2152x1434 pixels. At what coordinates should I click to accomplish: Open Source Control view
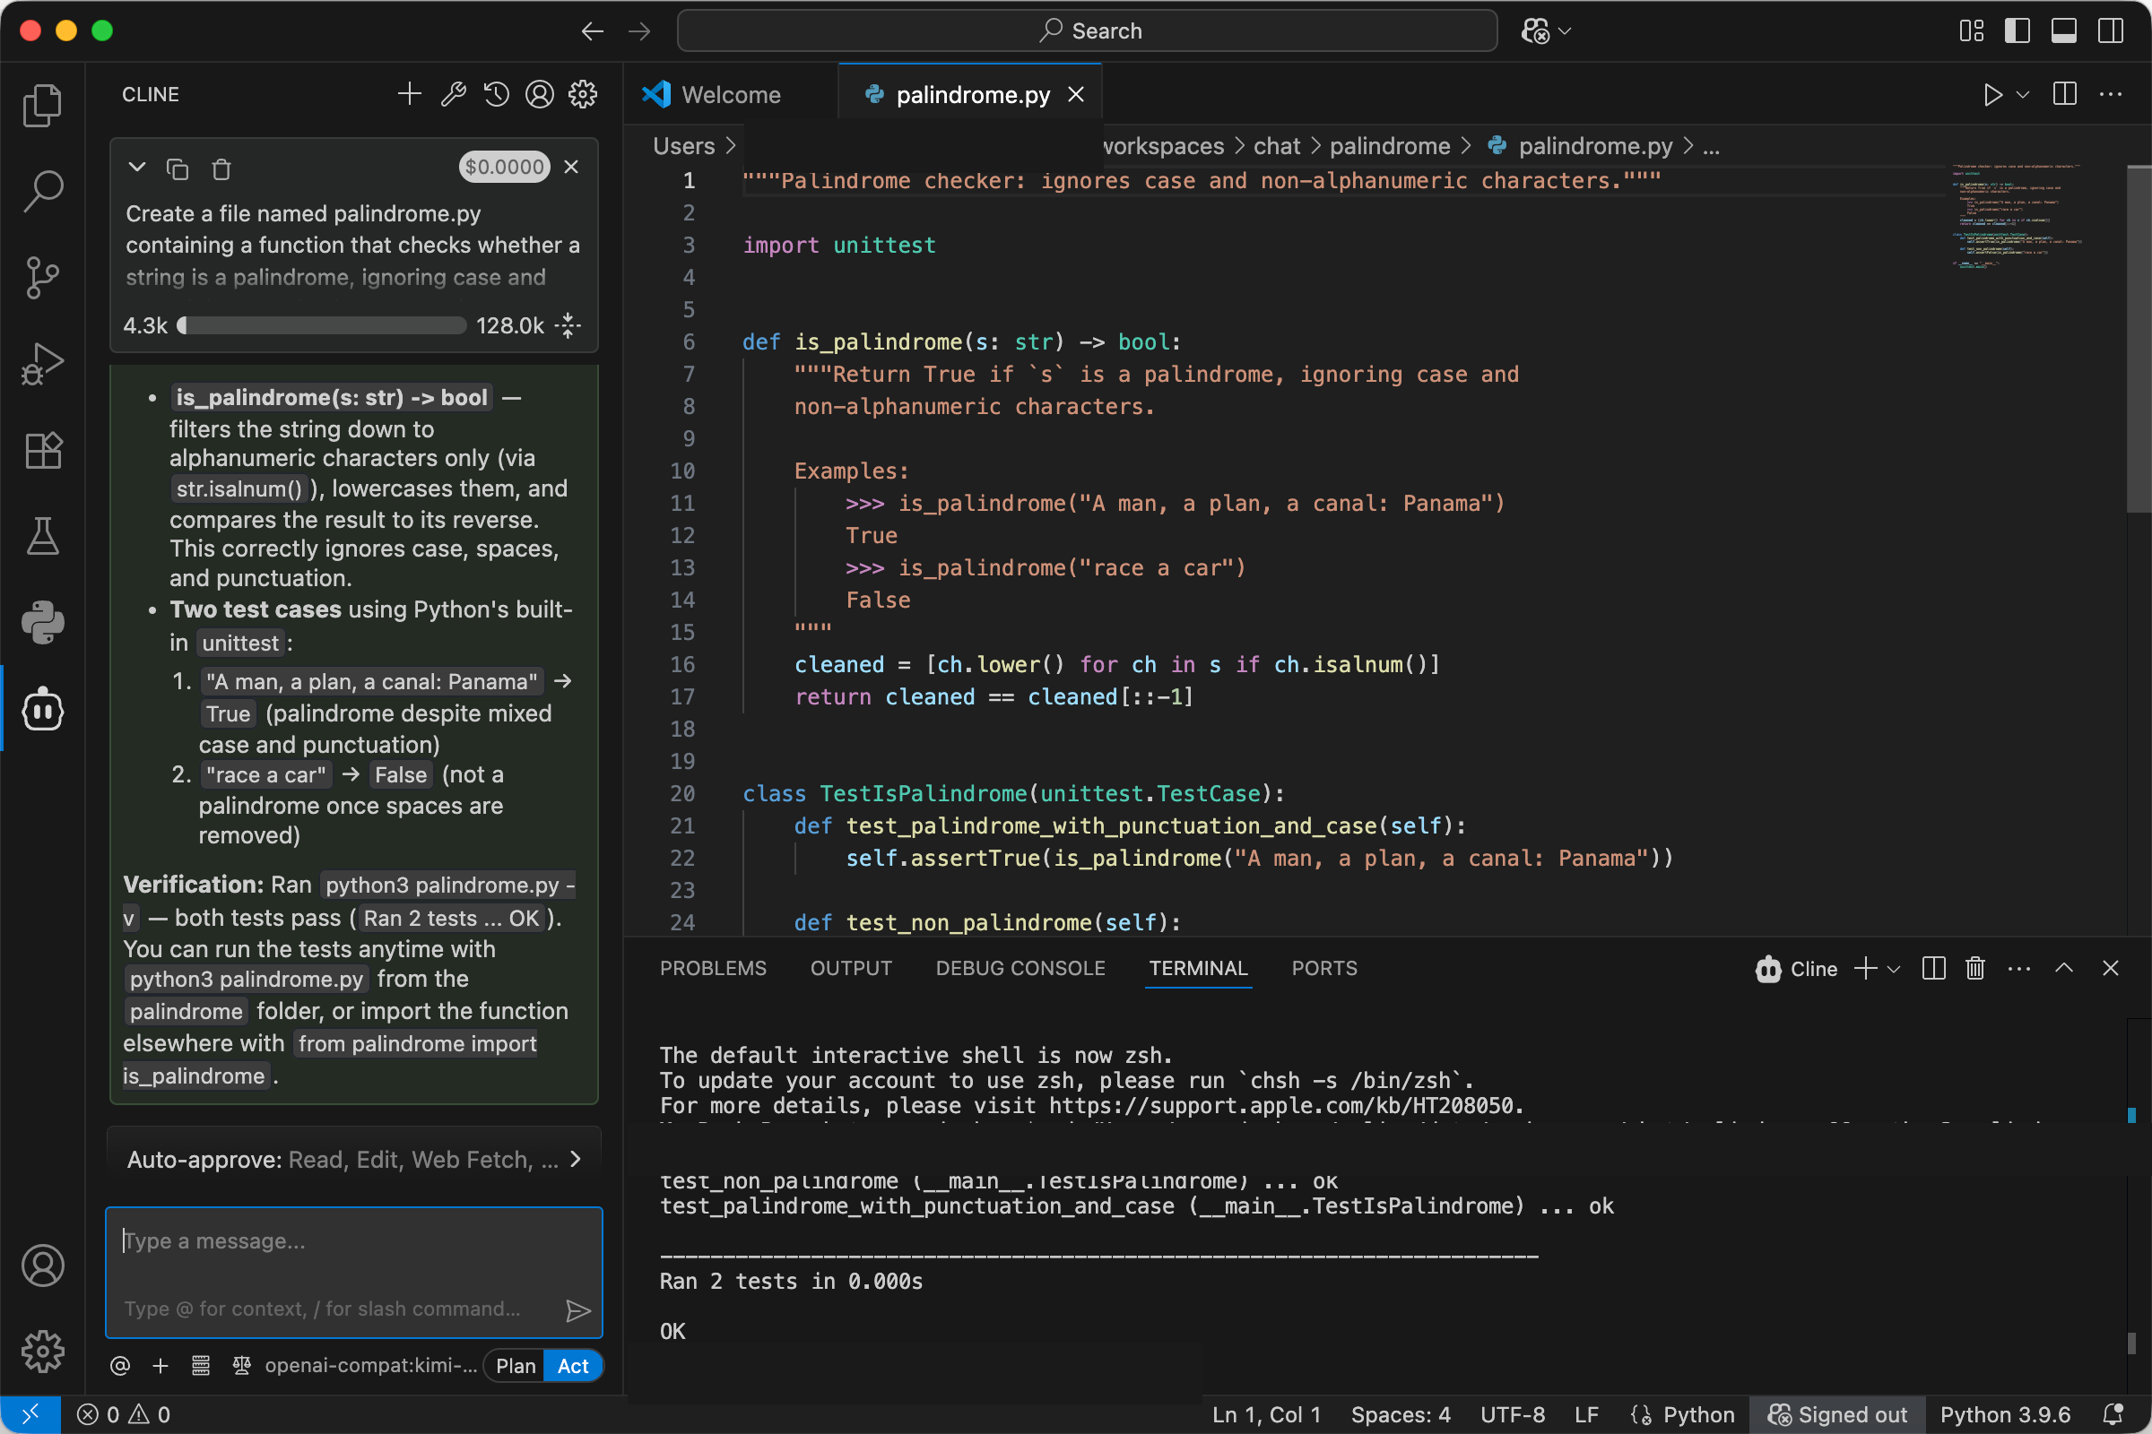[42, 277]
